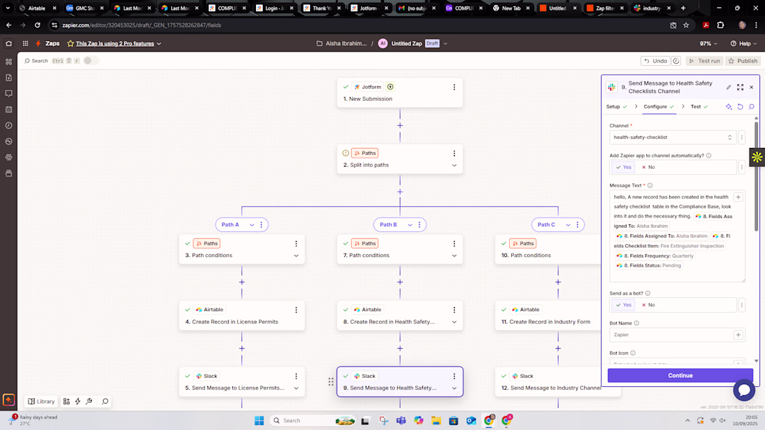
Task: Select No for Send as a bot
Action: [x=648, y=305]
